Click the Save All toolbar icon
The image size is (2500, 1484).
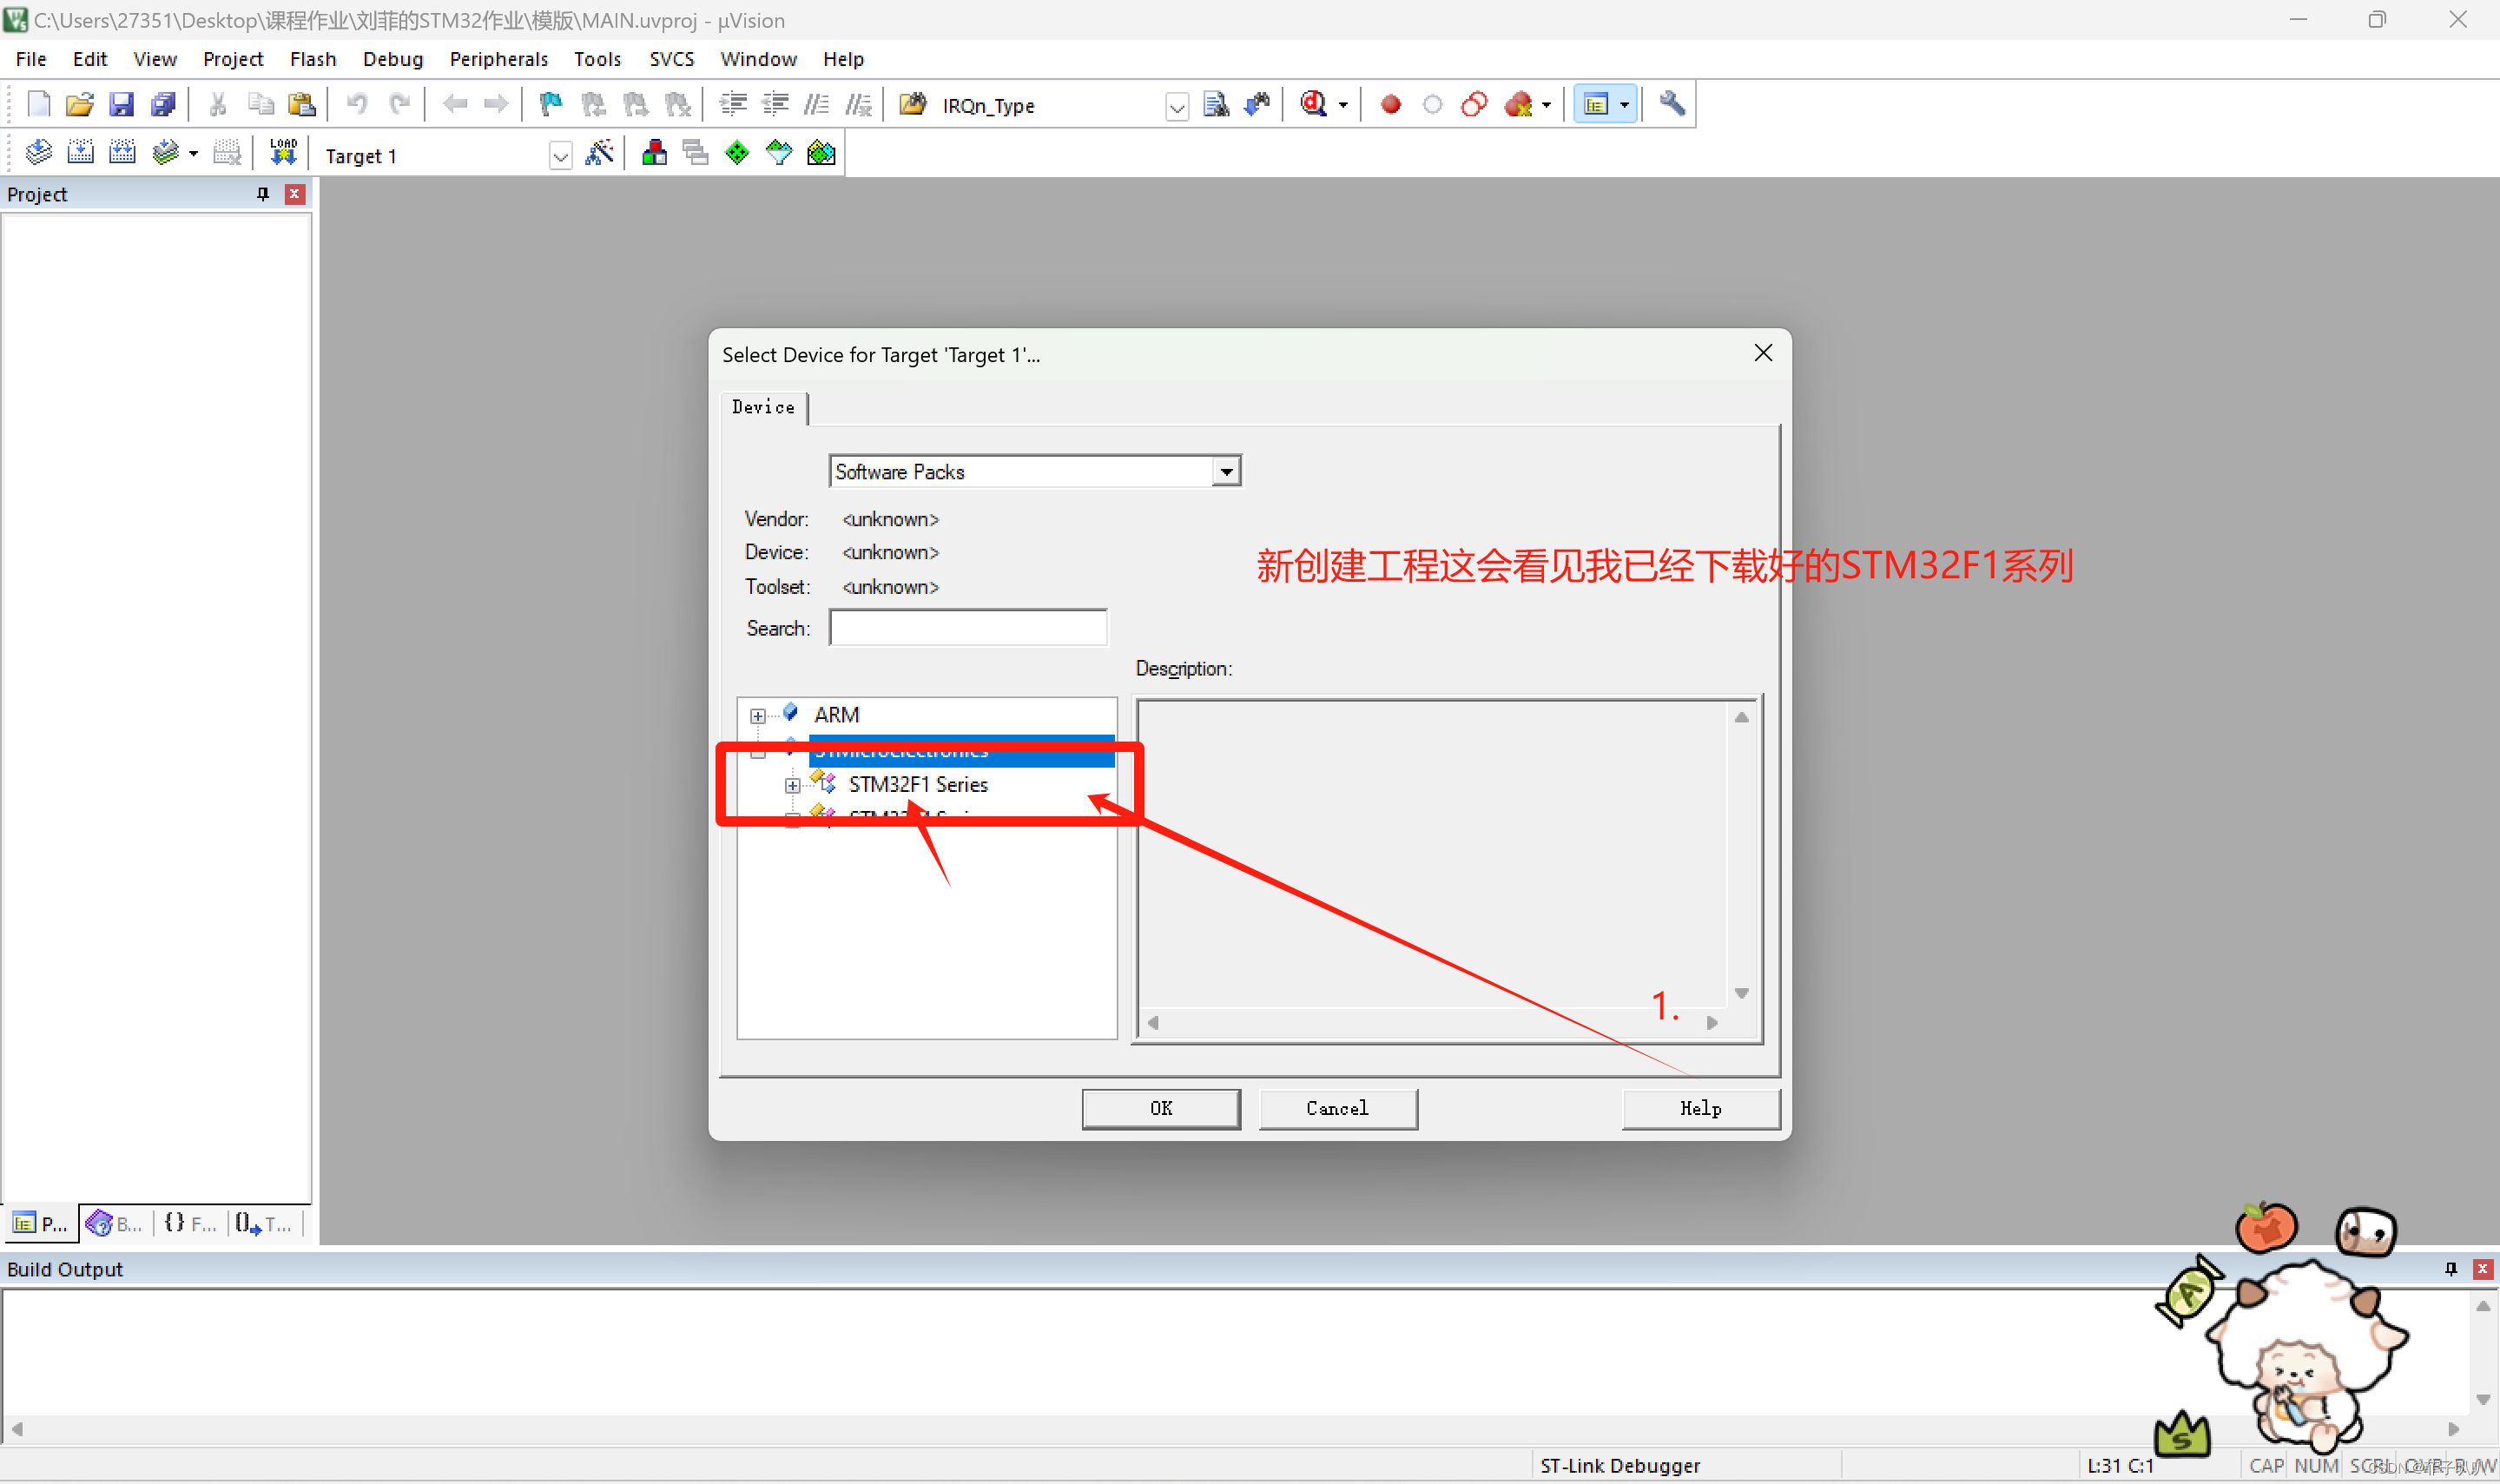pos(163,104)
